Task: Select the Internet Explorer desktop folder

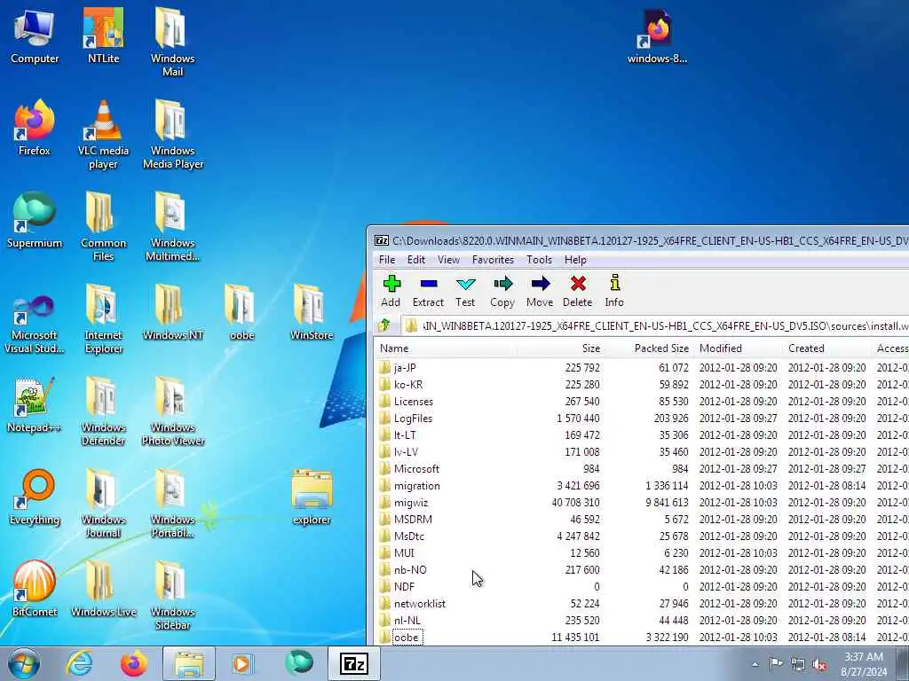Action: pyautogui.click(x=103, y=318)
